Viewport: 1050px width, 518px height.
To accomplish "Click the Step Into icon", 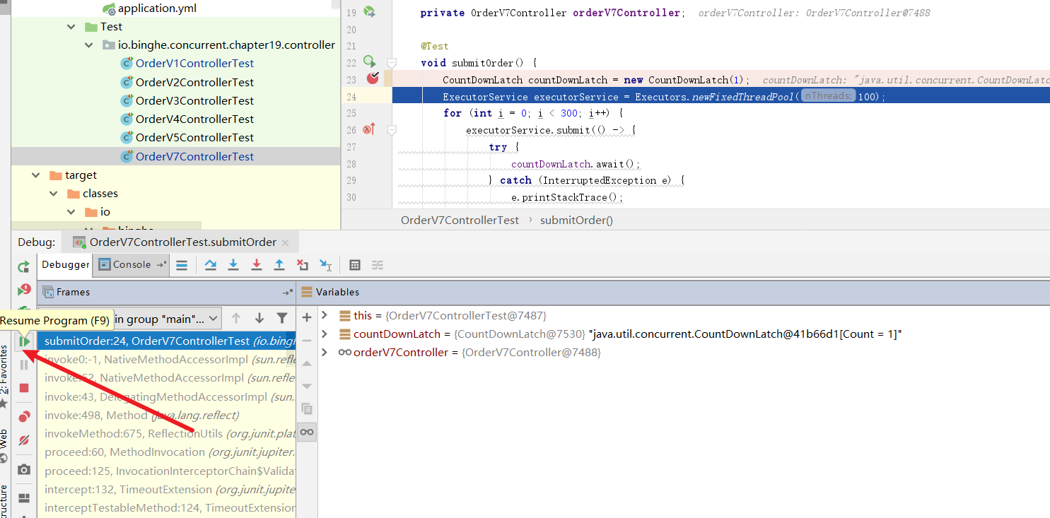I will pos(233,265).
